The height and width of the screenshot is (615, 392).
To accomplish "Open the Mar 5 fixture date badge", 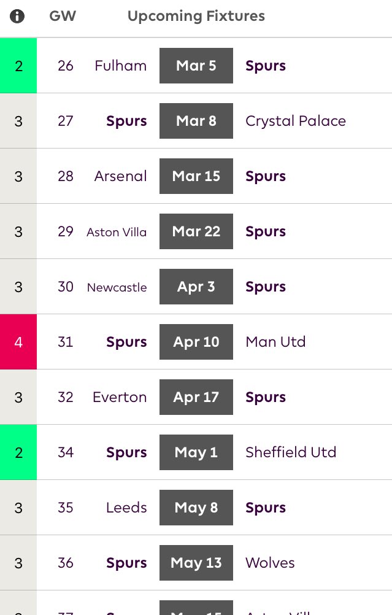I will click(196, 66).
